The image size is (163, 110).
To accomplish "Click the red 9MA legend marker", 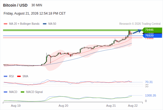I will 19,76.
